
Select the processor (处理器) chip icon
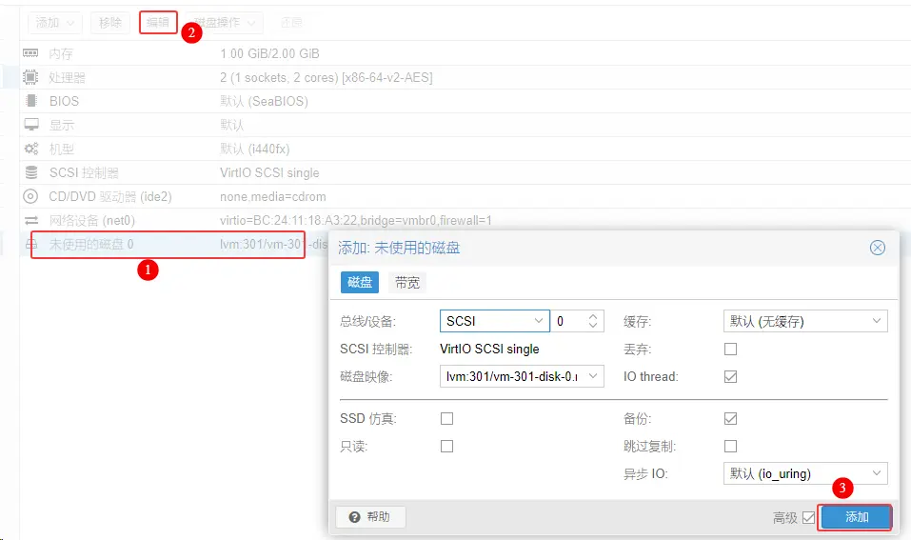point(31,77)
